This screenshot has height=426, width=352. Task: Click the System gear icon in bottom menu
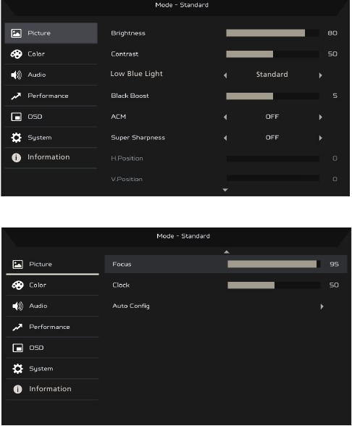tap(17, 369)
